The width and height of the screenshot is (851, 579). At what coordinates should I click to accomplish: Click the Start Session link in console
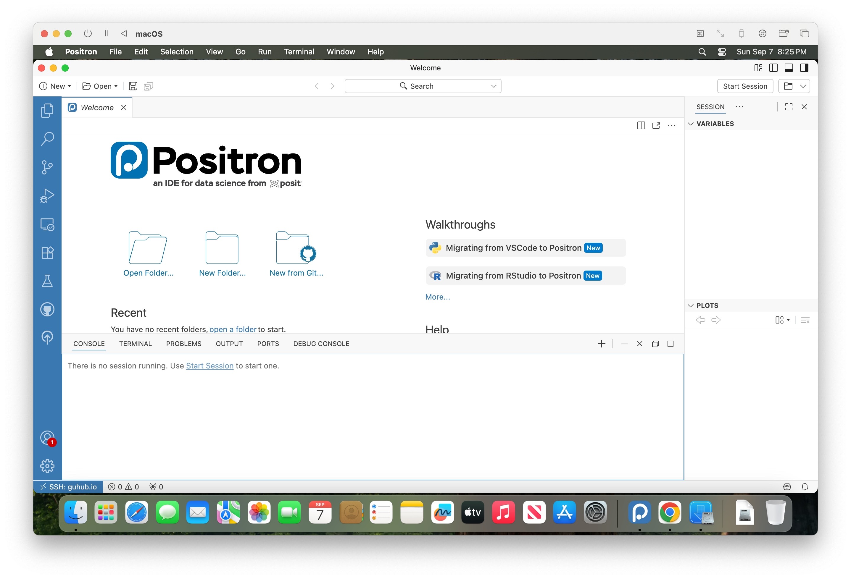pyautogui.click(x=209, y=365)
